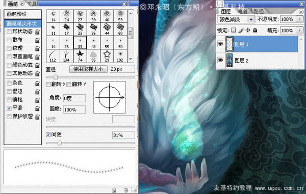Uncheck the 平滑 checkbox
Screen dimensions: 306x194
click(x=9, y=108)
